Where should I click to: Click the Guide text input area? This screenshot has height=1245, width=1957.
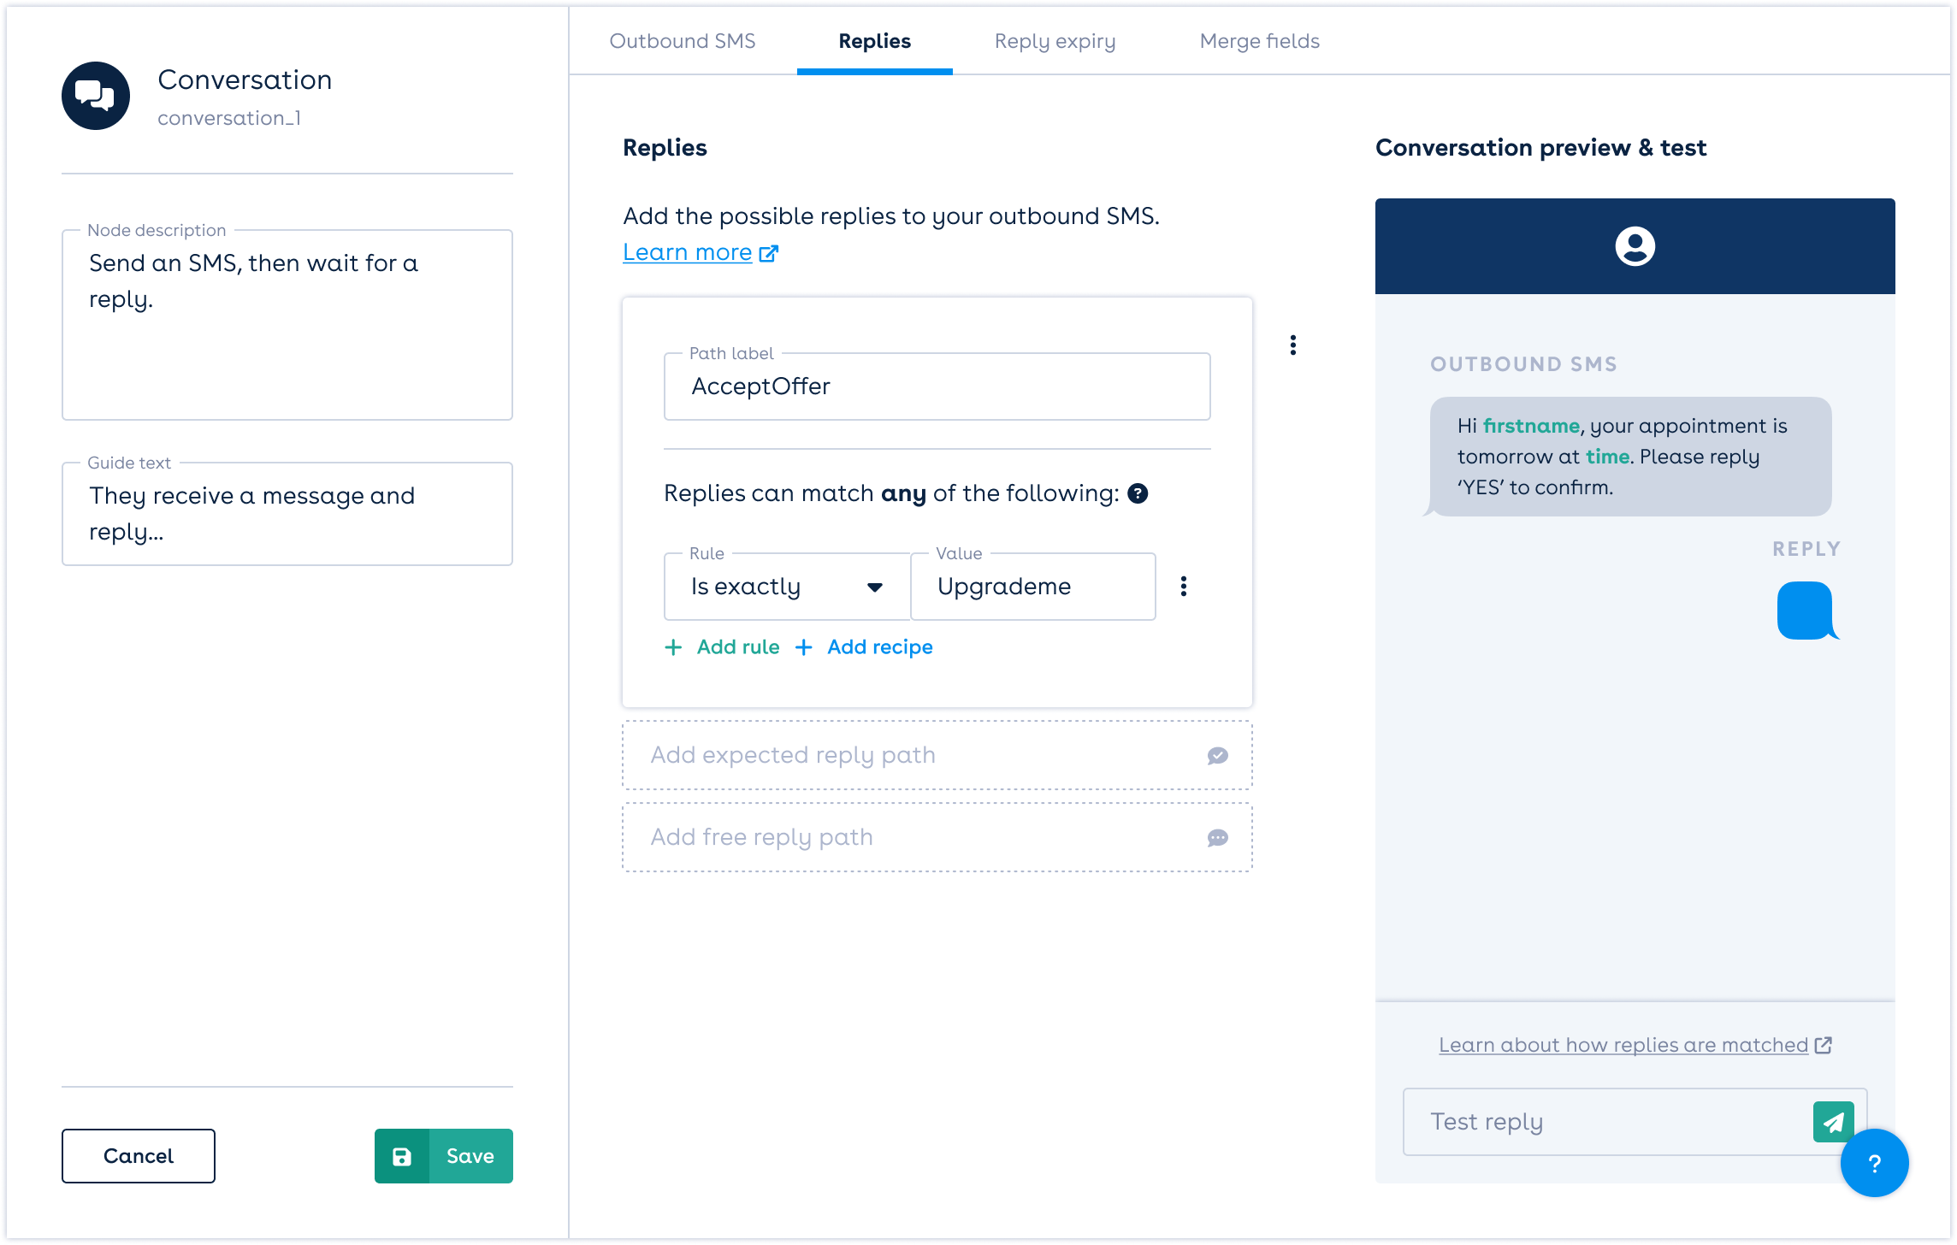tap(287, 514)
